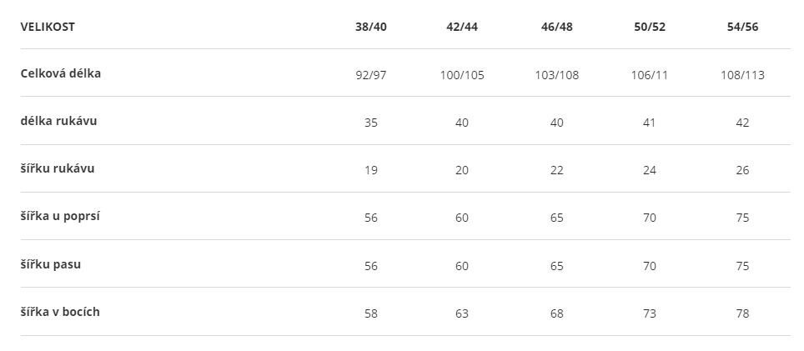Viewport: 804px width, 351px height.
Task: Click the délka rukávu row label
Action: tap(58, 121)
